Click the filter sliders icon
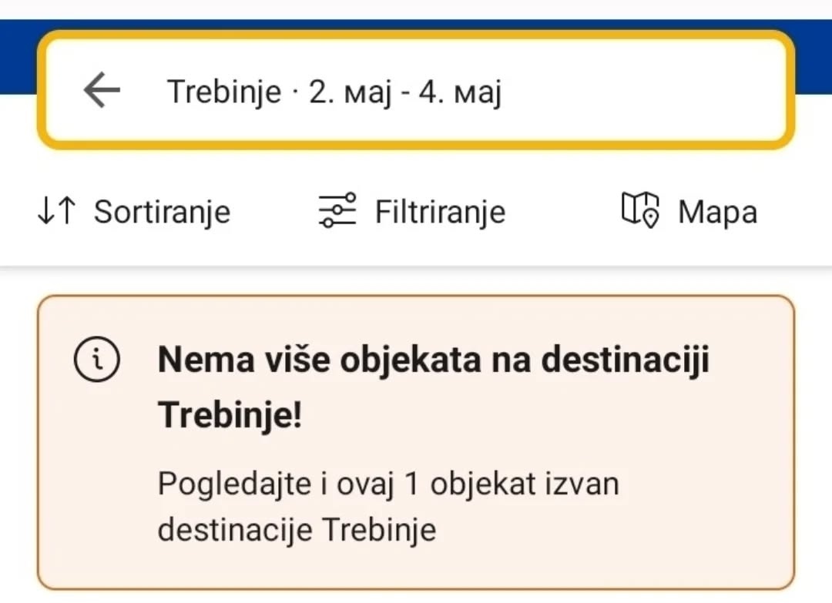 [337, 210]
